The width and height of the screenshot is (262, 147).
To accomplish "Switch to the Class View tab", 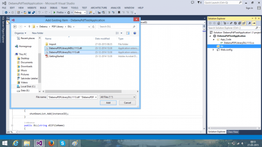I will 233,132.
